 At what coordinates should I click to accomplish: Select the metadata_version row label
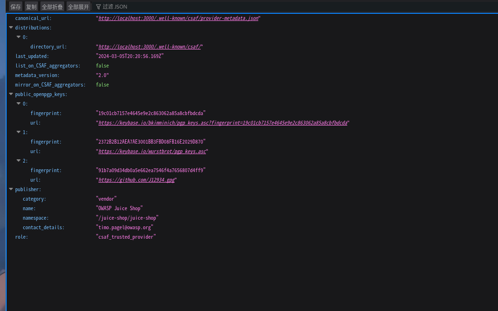pos(37,75)
